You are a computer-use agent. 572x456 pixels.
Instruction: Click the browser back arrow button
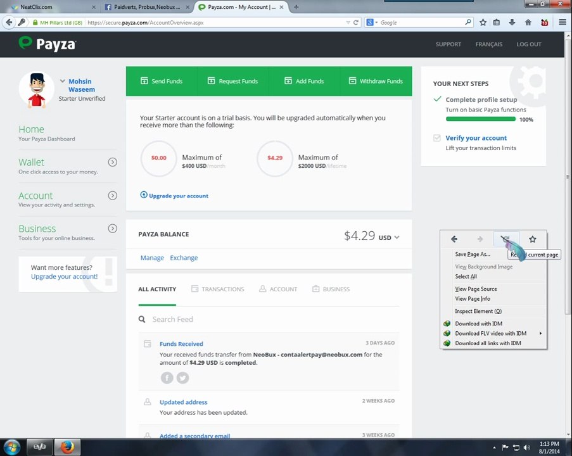[9, 22]
